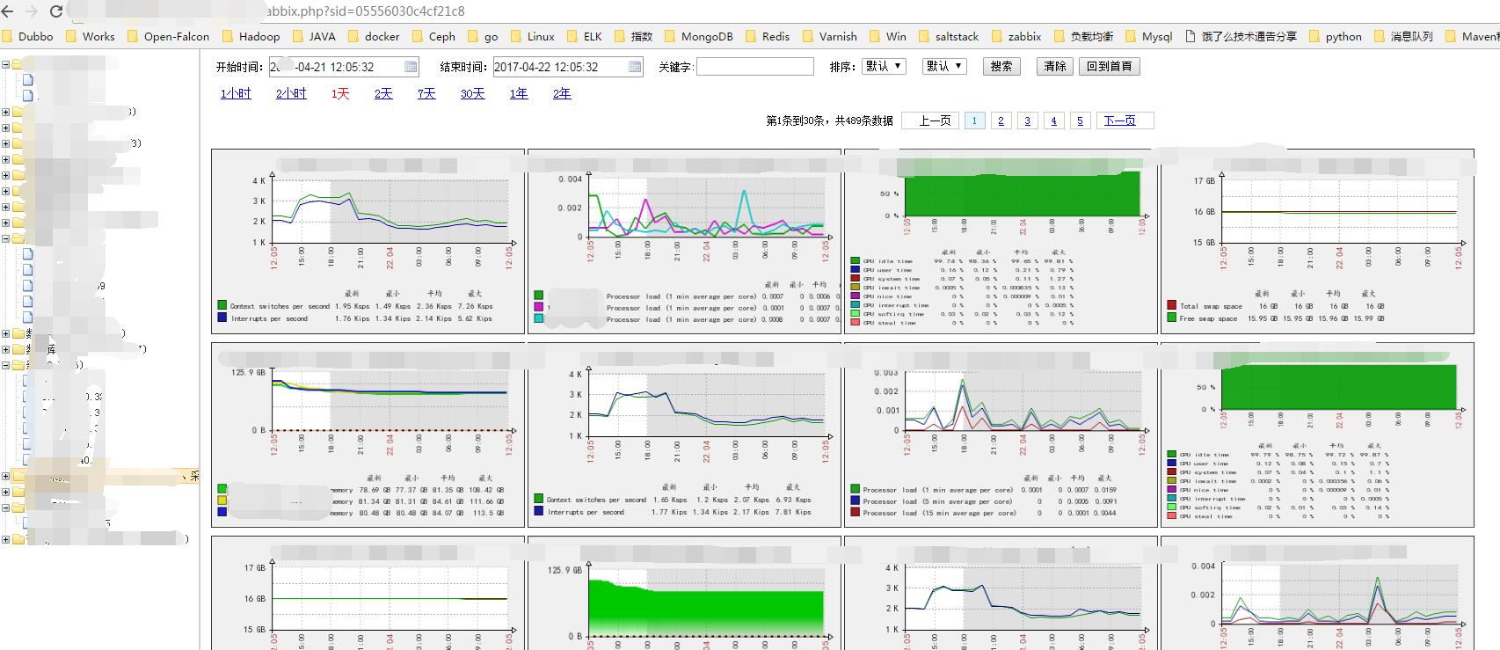Open the Ceph bookmark folder
The width and height of the screenshot is (1500, 650).
(x=434, y=36)
